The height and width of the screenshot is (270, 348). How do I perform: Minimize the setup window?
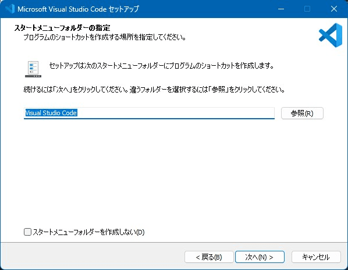click(x=281, y=9)
